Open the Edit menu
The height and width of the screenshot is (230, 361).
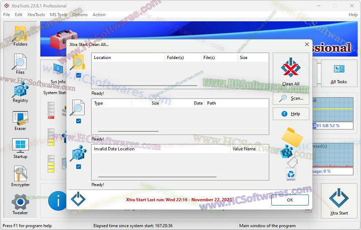19,14
